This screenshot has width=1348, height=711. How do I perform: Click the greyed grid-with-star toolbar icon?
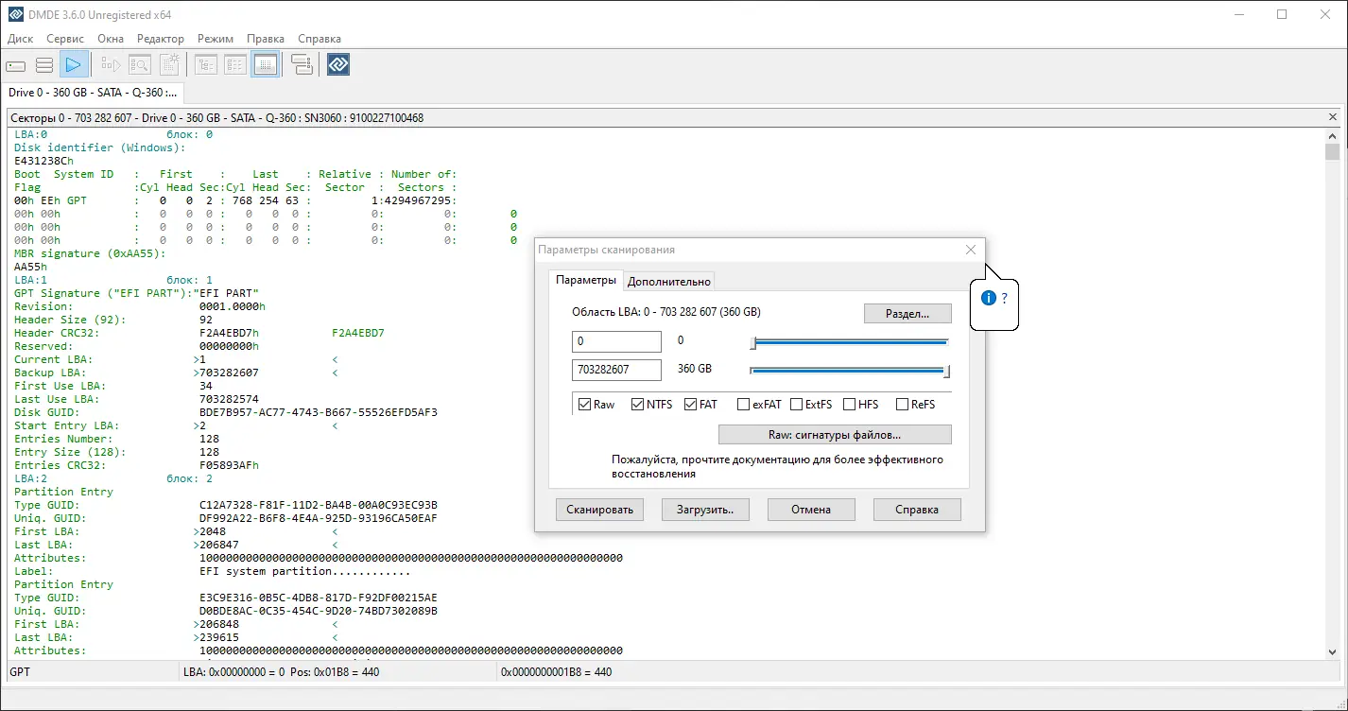pos(169,65)
